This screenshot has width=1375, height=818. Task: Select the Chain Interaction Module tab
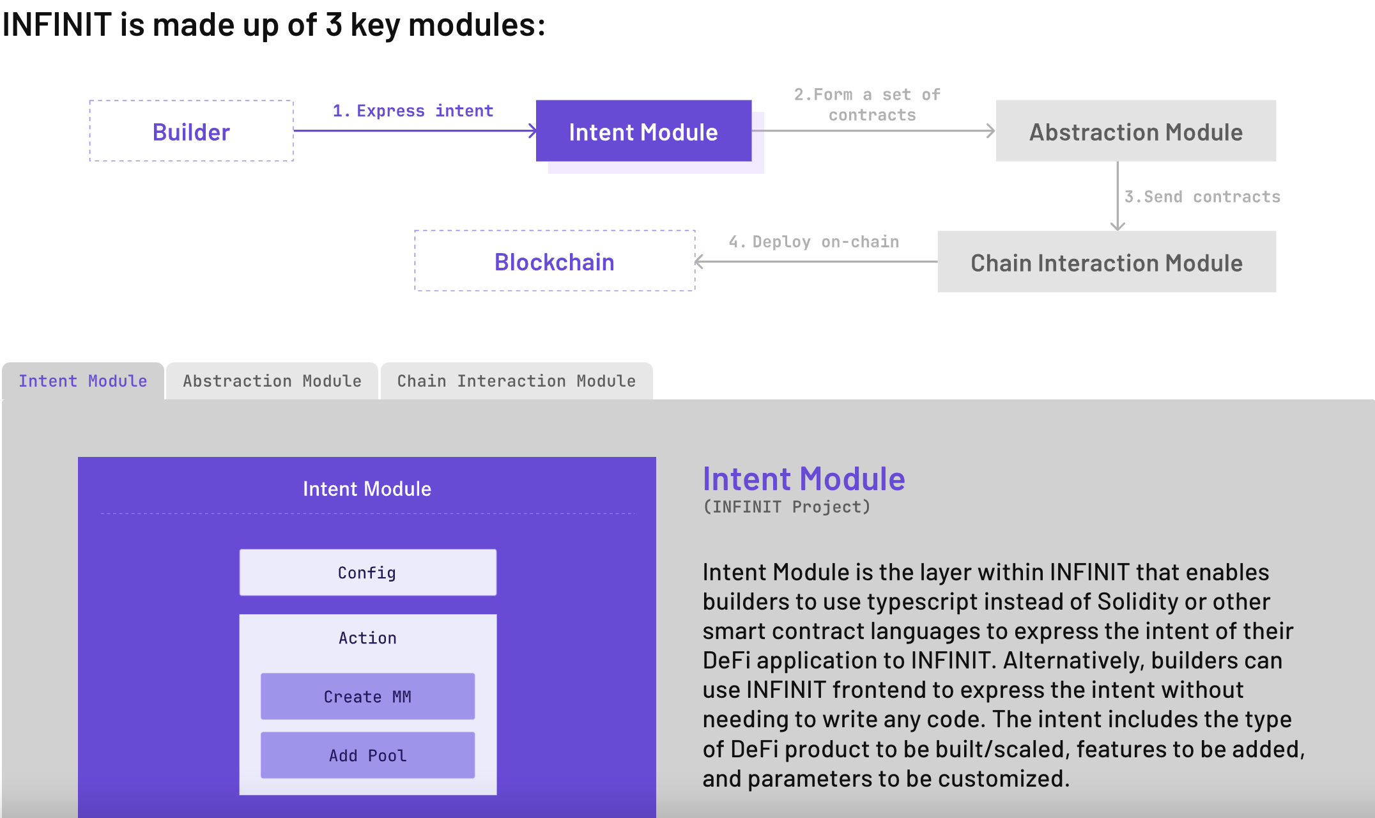point(516,381)
